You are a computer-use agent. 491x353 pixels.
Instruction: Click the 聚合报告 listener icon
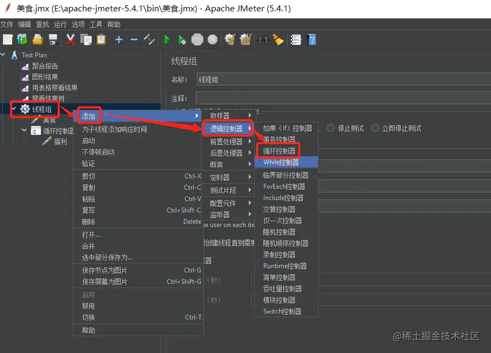point(25,66)
